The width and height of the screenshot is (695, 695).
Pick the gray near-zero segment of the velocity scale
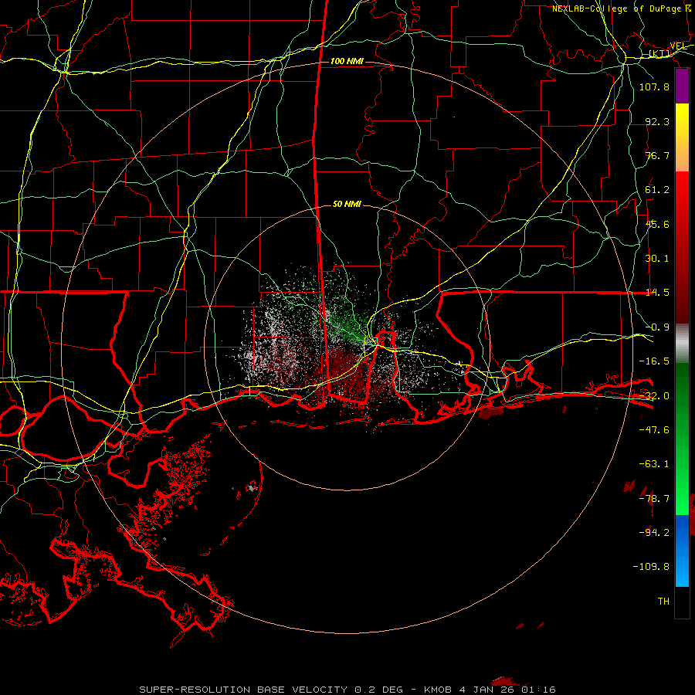(682, 344)
